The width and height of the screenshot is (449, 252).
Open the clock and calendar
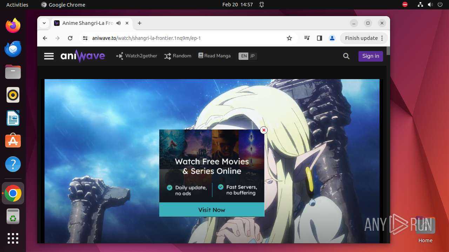coord(237,5)
